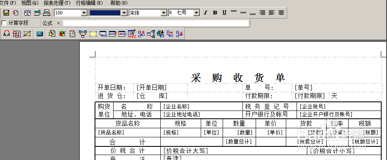Viewport: 387px width, 160px height.
Task: Click the SYS system field icon
Action: click(132, 34)
